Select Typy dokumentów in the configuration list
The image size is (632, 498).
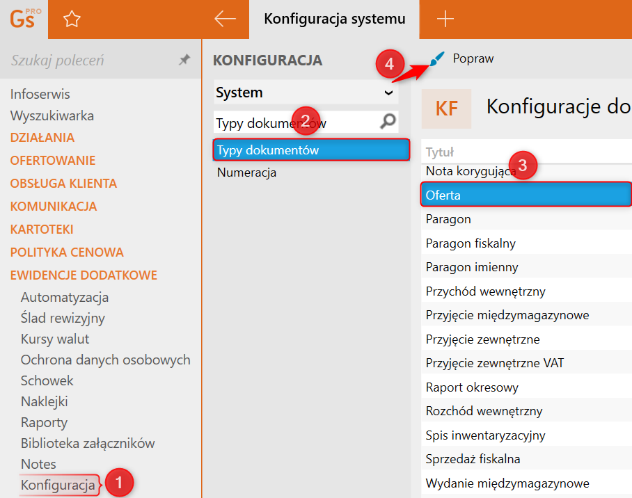tap(311, 150)
